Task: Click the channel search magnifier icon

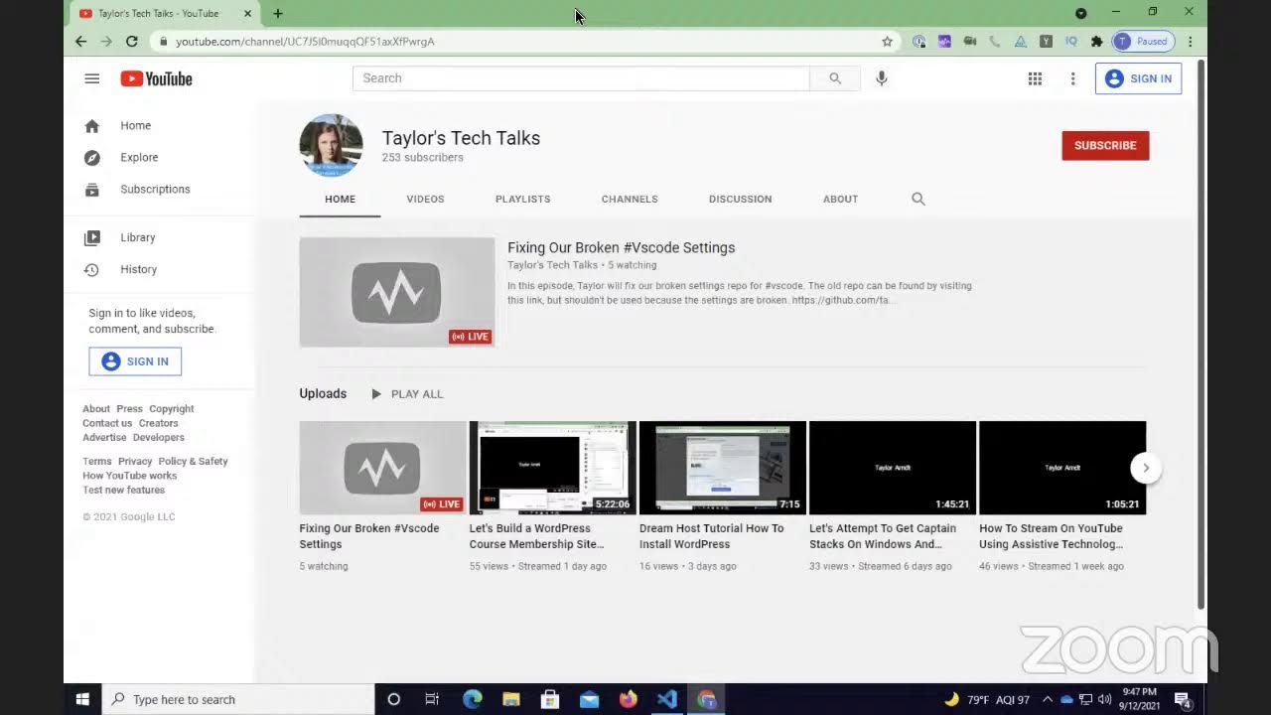Action: coord(918,199)
